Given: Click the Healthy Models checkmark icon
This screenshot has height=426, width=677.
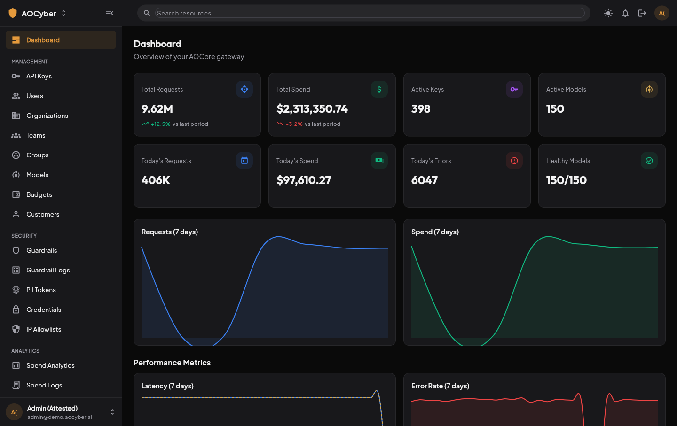Looking at the screenshot, I should click(x=649, y=161).
